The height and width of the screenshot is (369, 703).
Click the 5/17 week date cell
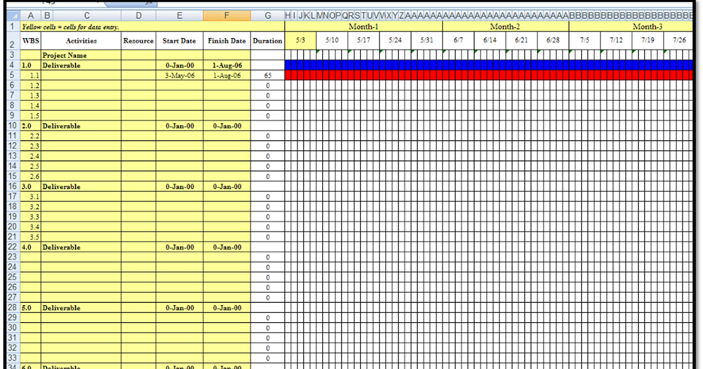(364, 40)
